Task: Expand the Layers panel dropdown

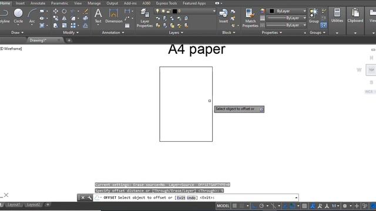Action: 176,33
